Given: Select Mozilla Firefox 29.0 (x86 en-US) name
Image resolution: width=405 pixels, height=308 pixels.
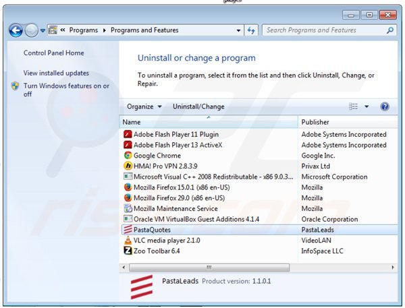Looking at the screenshot, I should [x=179, y=198].
